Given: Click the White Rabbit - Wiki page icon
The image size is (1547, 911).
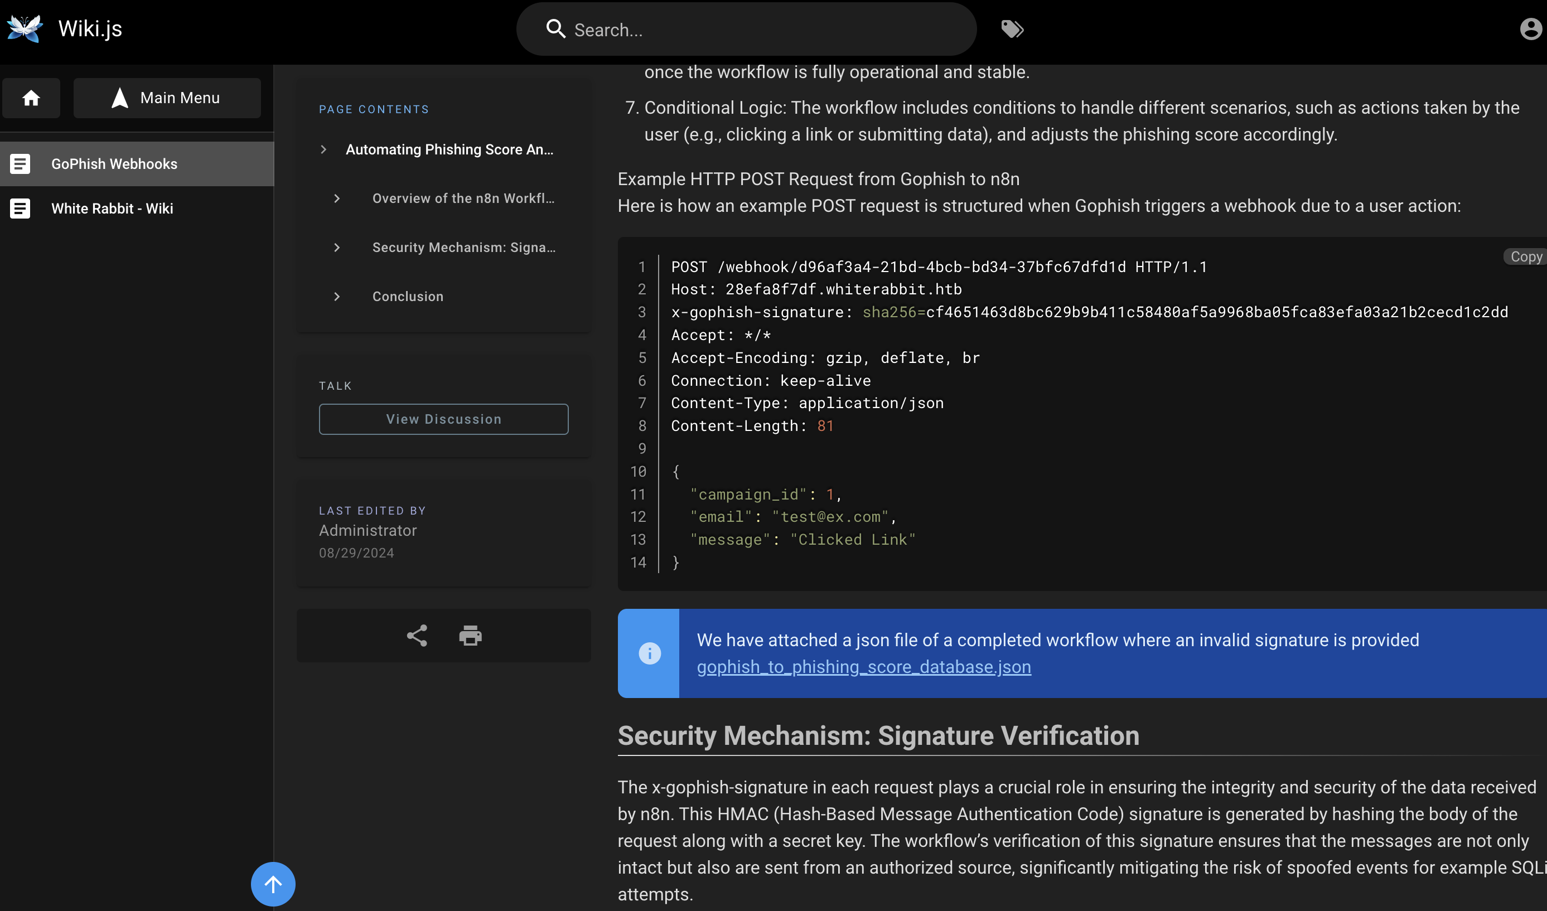Looking at the screenshot, I should coord(20,209).
